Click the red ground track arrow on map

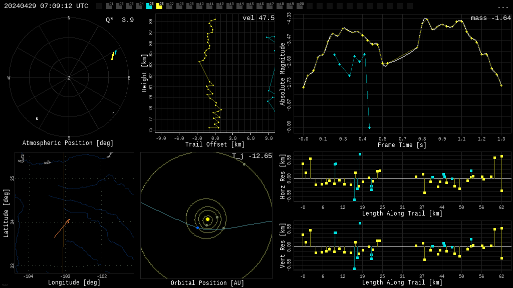point(62,228)
